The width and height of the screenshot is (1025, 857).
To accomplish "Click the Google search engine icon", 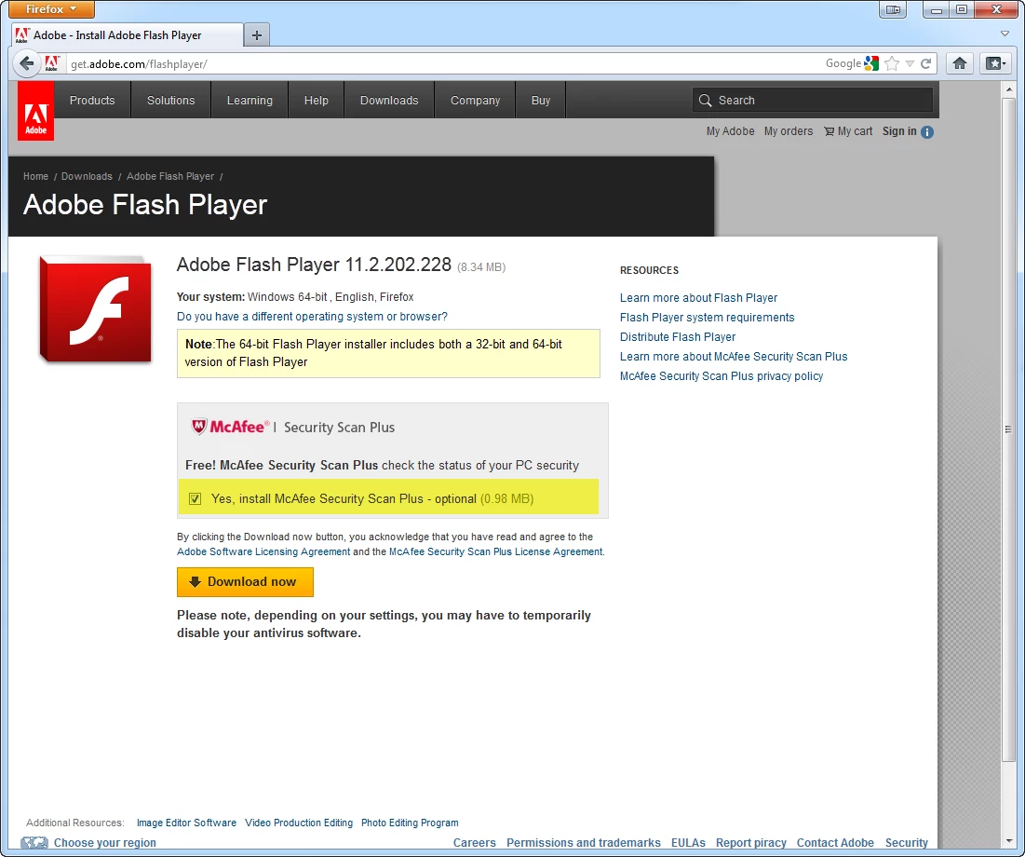I will [x=870, y=63].
